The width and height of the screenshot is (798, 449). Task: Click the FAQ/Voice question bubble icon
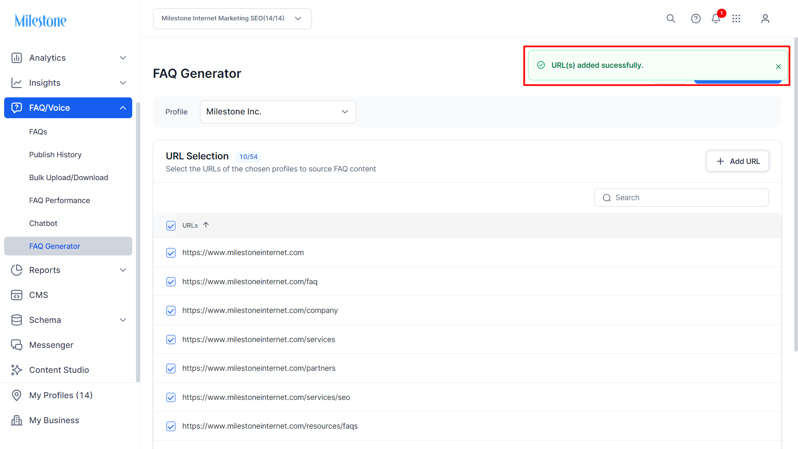[17, 108]
